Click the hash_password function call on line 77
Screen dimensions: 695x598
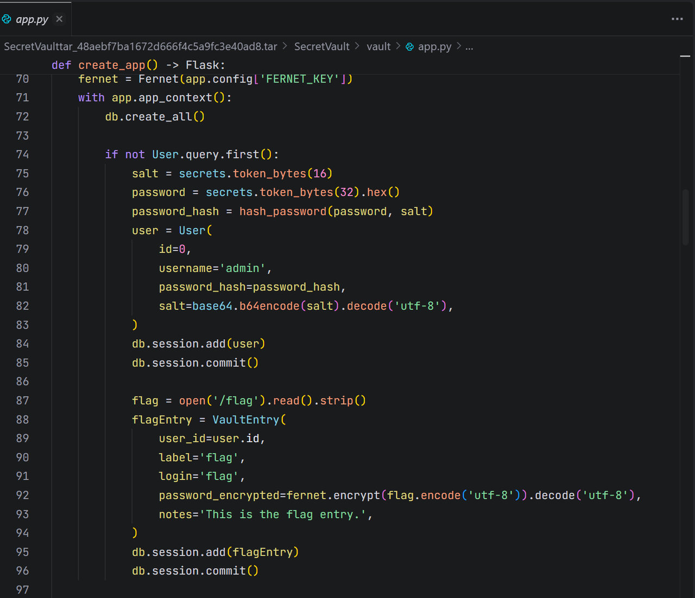pos(283,212)
